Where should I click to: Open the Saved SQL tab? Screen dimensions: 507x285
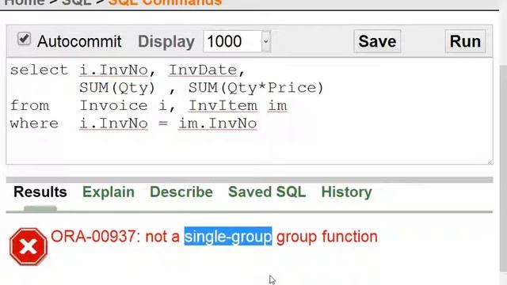[267, 192]
